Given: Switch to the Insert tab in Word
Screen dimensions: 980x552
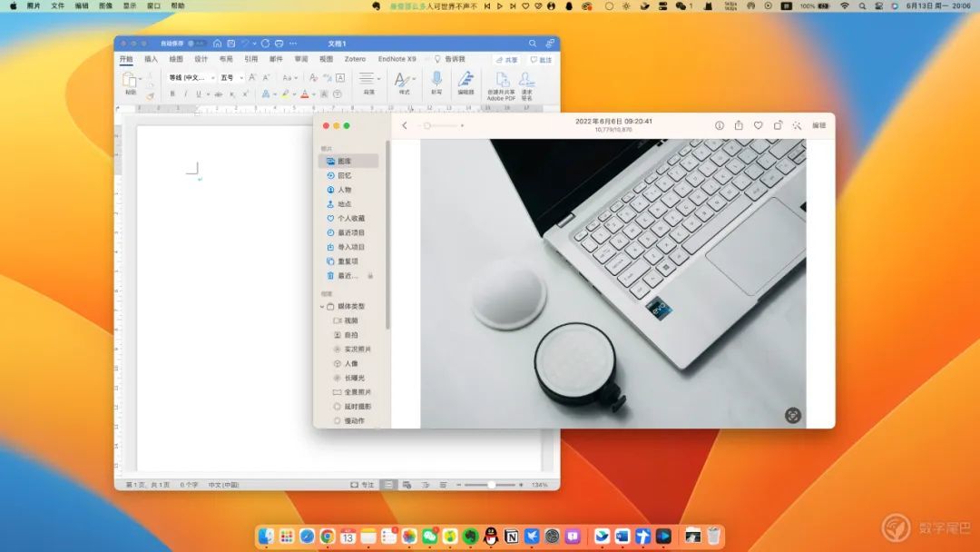Looking at the screenshot, I should tap(152, 59).
